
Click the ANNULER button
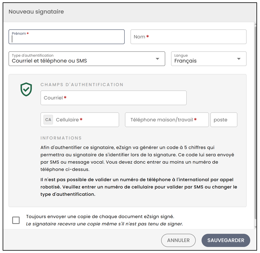point(178,240)
